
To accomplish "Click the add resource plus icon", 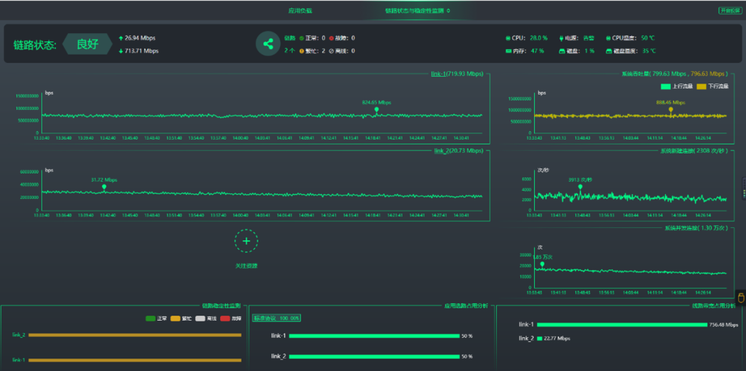I will (x=246, y=241).
